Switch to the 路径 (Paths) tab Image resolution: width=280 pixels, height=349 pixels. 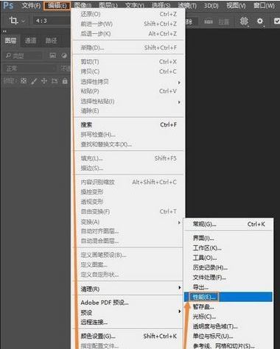pyautogui.click(x=52, y=40)
